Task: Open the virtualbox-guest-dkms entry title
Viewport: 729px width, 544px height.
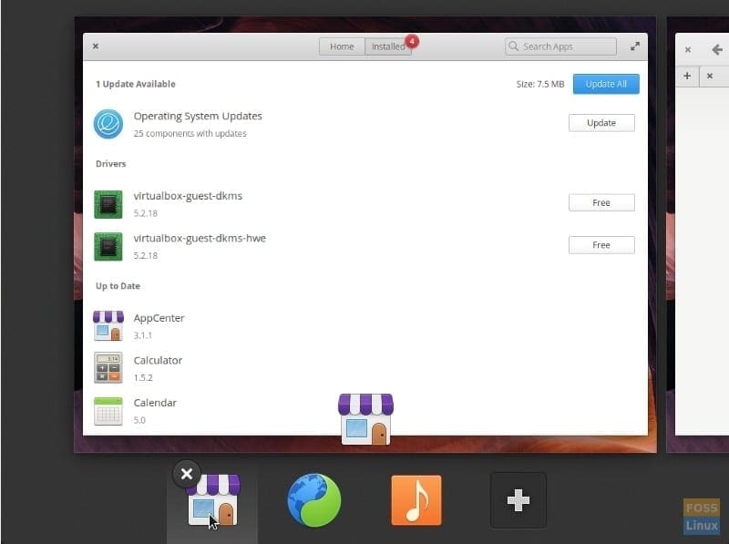Action: pos(188,196)
